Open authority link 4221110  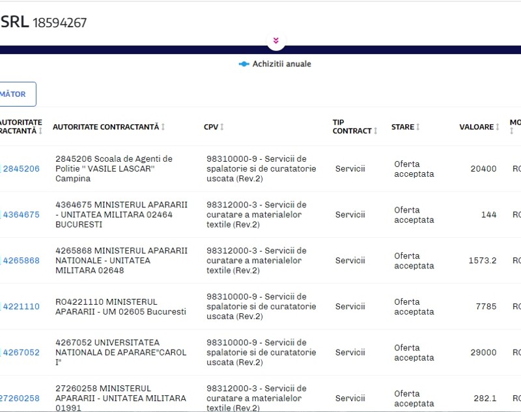coord(21,307)
